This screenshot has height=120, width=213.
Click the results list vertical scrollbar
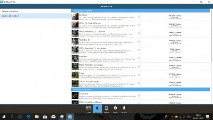(x=211, y=36)
